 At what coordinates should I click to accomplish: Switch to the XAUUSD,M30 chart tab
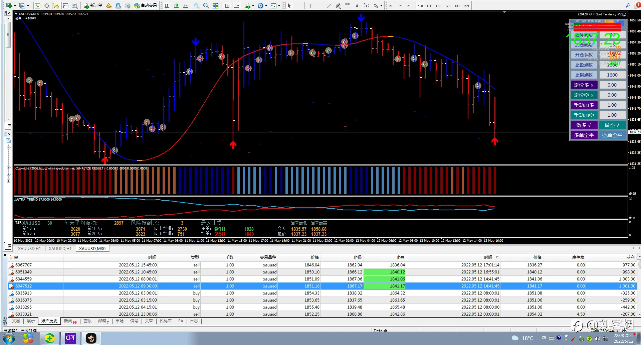[92, 248]
